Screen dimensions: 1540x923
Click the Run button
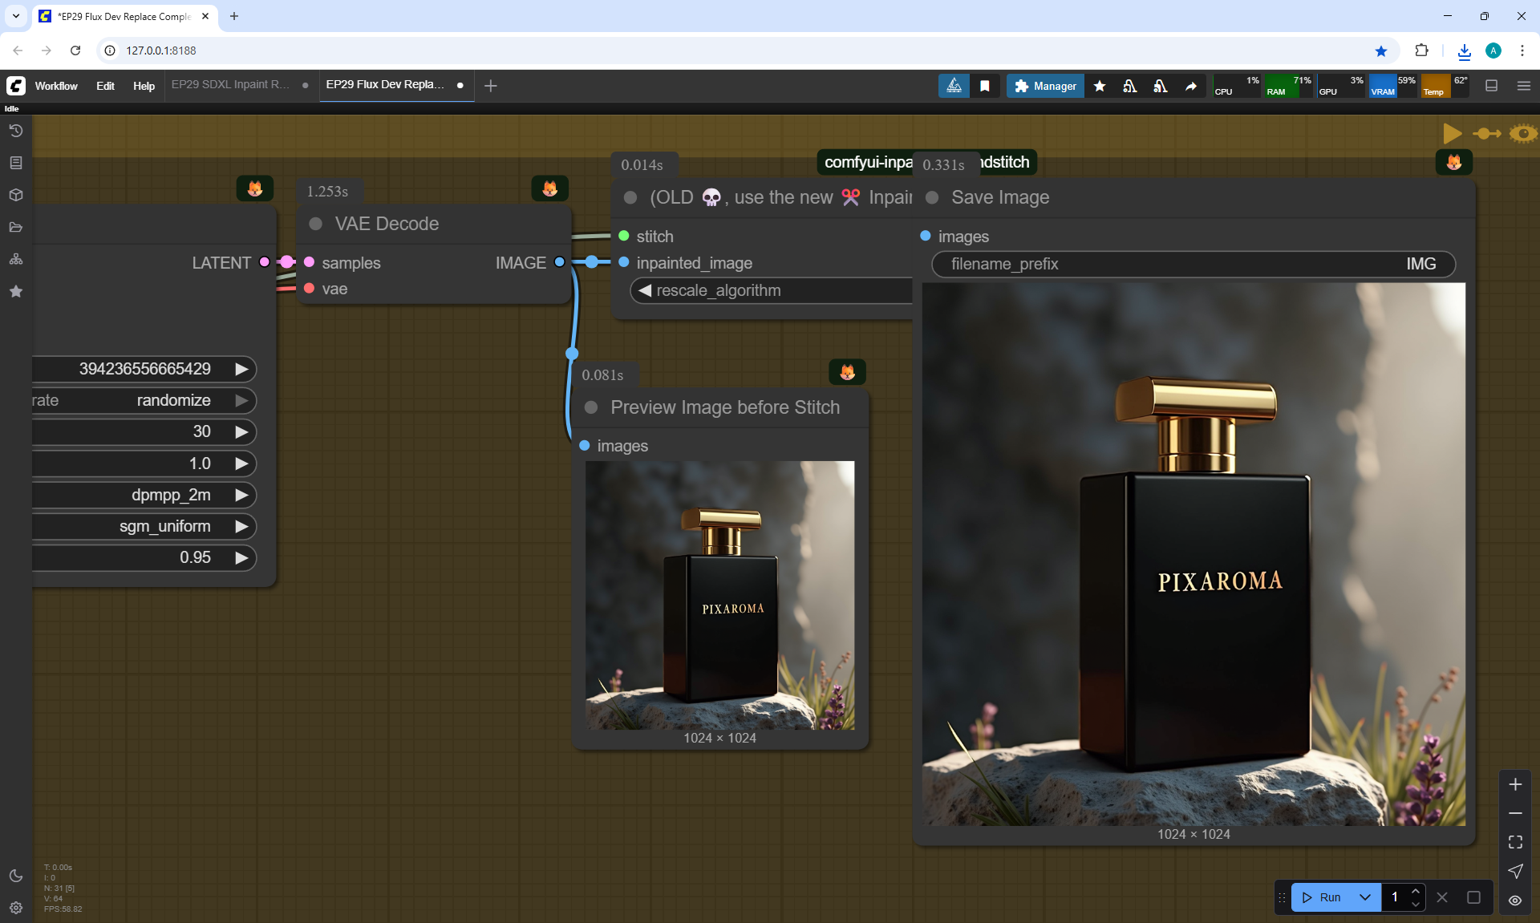1323,897
